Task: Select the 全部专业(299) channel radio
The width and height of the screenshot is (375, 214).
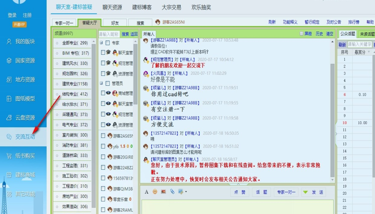Action: [x=57, y=43]
